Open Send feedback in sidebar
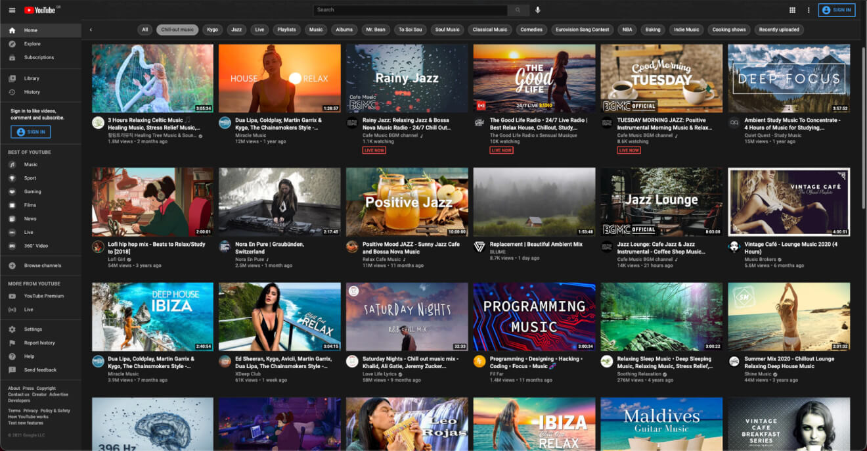 click(41, 369)
